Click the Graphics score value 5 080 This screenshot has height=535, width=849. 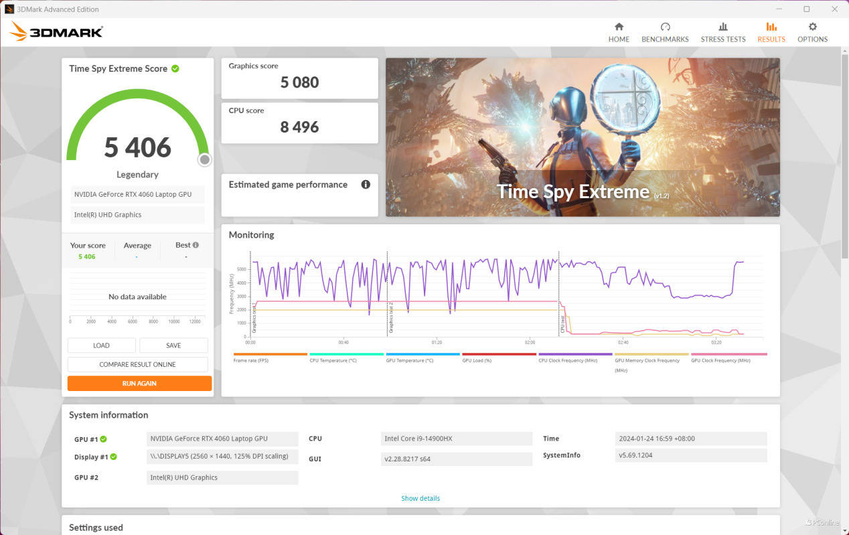point(299,82)
